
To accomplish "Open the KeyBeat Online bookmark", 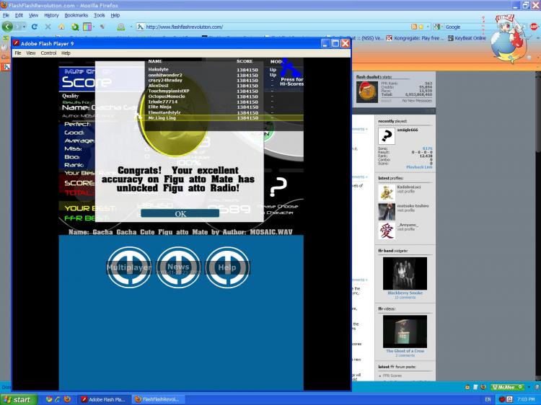I will [467, 38].
